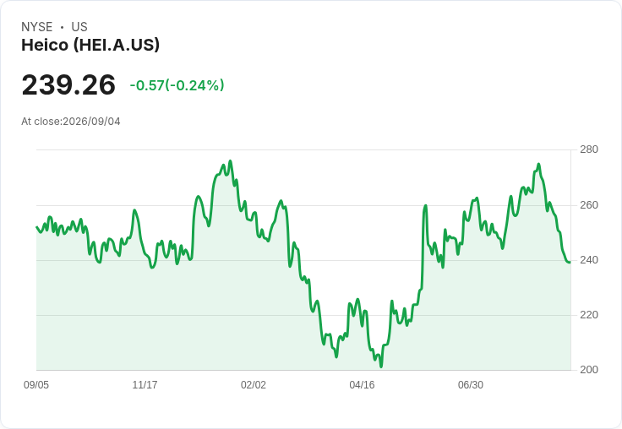
Task: Click the 260 y-axis price label
Action: pos(589,205)
